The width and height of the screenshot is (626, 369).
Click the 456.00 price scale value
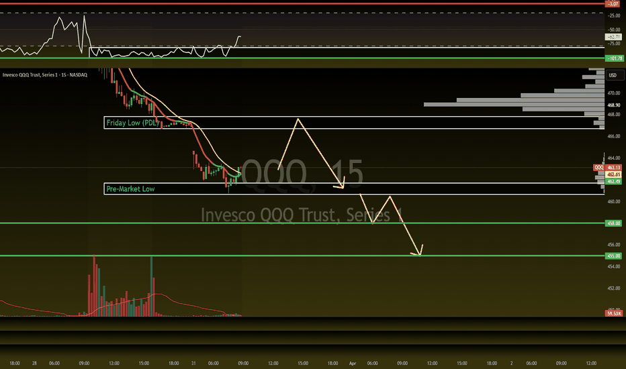[x=614, y=244]
